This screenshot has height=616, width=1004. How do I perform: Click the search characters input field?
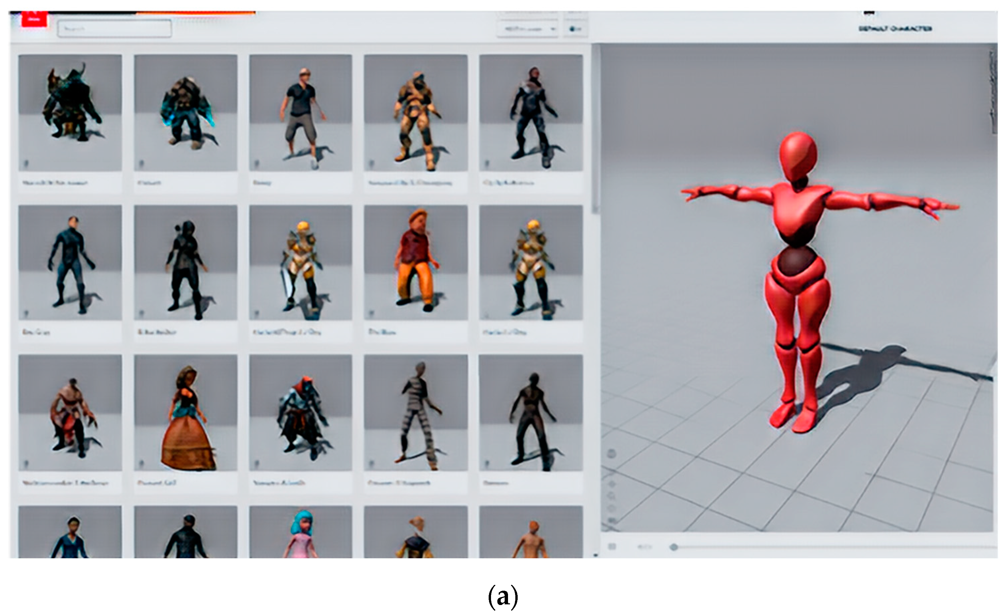click(x=114, y=29)
